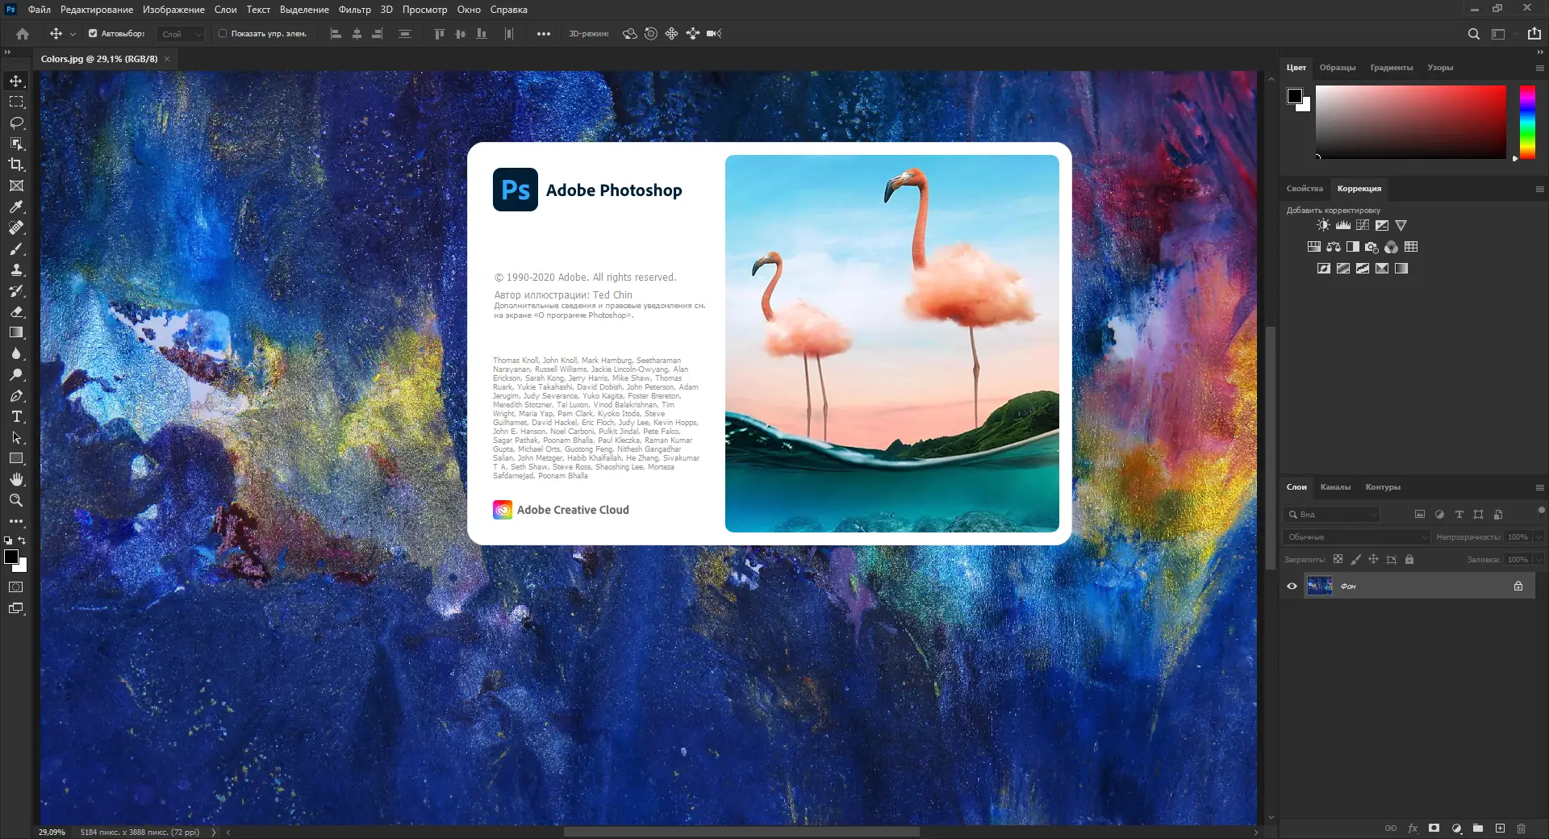Switch to the Каналы tab
1549x839 pixels.
tap(1336, 487)
